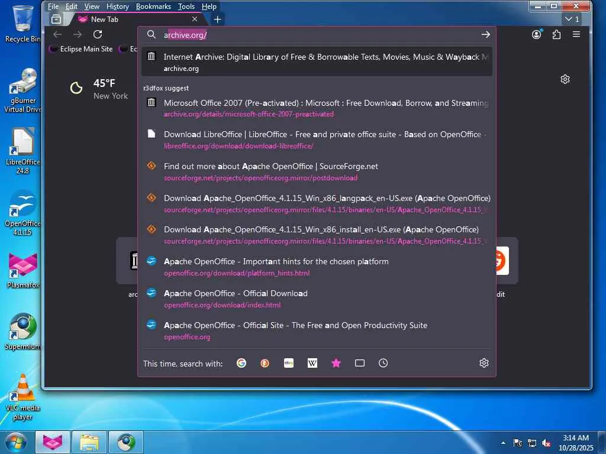Search history with the clock icon
This screenshot has width=606, height=454.
[x=383, y=363]
